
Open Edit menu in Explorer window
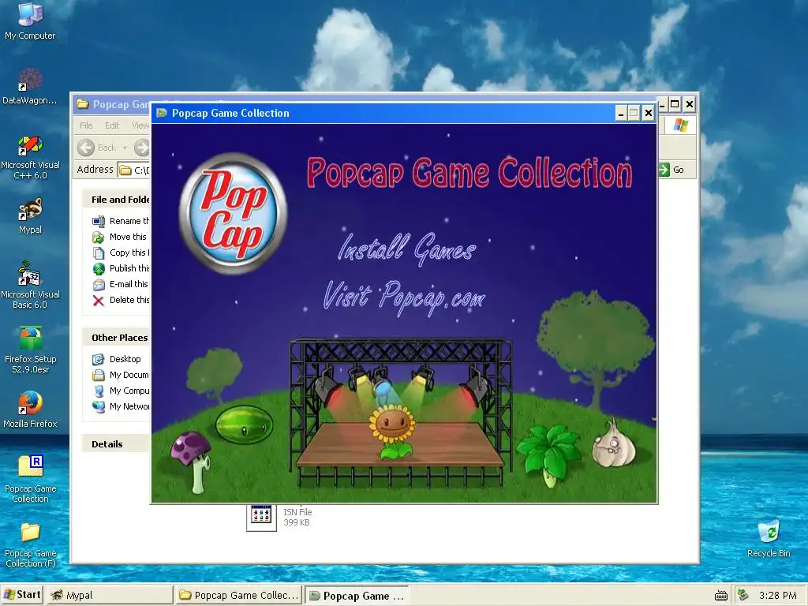(112, 125)
